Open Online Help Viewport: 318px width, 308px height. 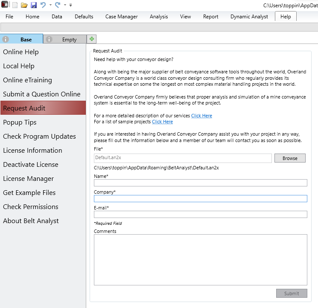click(x=43, y=52)
